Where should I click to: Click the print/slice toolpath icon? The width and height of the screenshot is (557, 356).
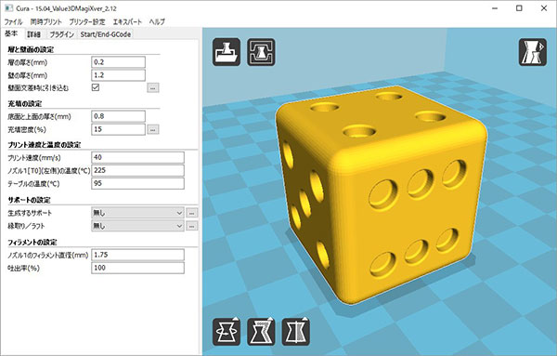[x=261, y=52]
